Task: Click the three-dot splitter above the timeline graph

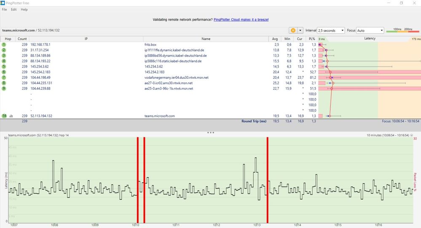Action: (211, 133)
